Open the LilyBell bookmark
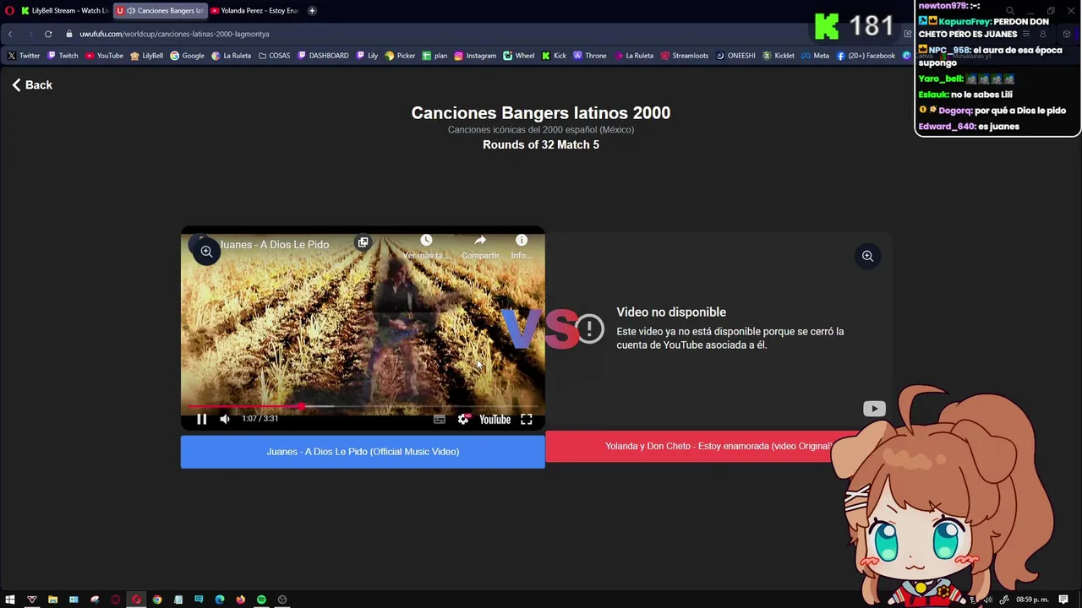This screenshot has height=608, width=1082. 146,56
